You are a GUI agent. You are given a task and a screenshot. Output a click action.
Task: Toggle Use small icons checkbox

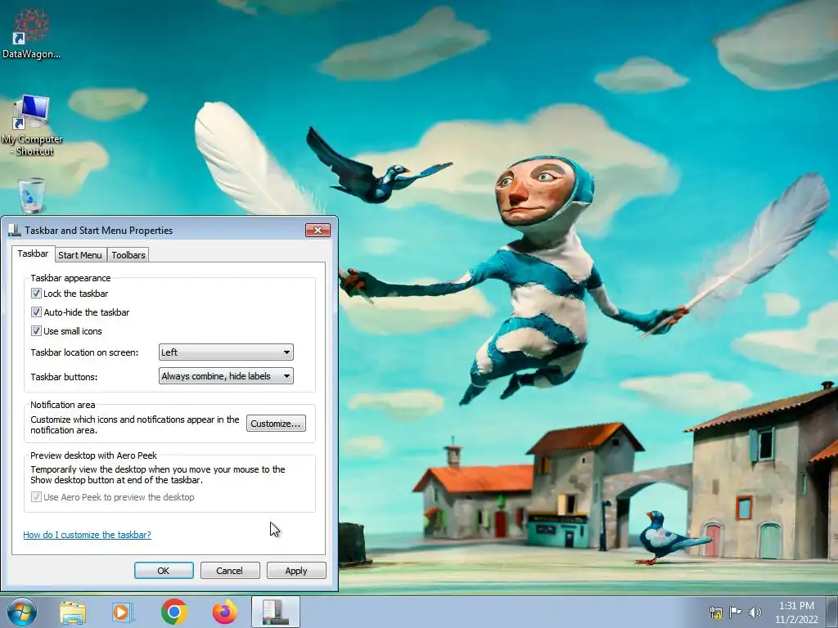tap(36, 330)
